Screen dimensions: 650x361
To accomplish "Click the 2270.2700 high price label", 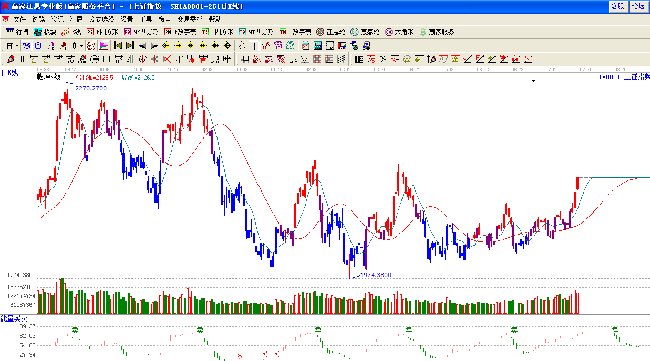I will point(90,88).
